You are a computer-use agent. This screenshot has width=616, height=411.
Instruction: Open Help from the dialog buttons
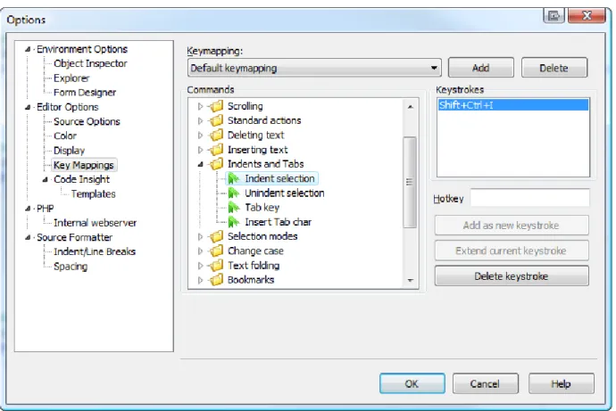[561, 383]
